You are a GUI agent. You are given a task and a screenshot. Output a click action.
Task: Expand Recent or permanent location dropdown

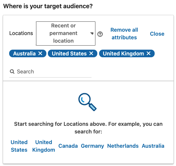tap(66, 34)
